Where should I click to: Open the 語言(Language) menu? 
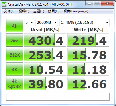tap(76, 11)
